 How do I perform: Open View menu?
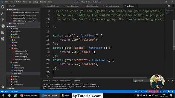25,2
